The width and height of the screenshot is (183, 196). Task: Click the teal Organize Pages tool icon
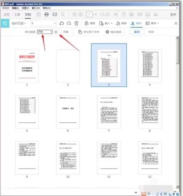(x=5, y=23)
